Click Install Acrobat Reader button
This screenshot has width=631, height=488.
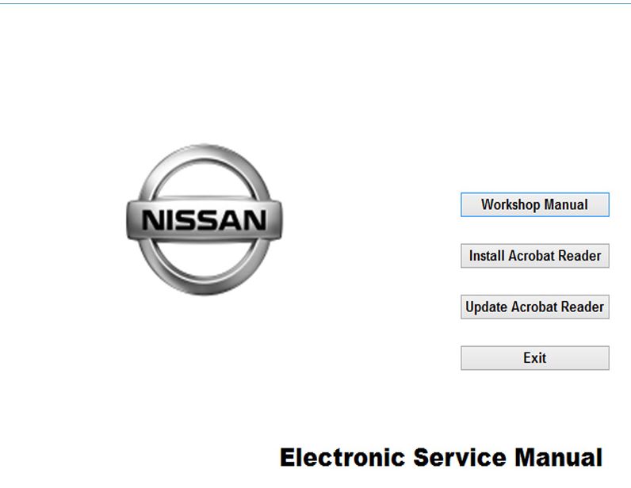pos(535,256)
